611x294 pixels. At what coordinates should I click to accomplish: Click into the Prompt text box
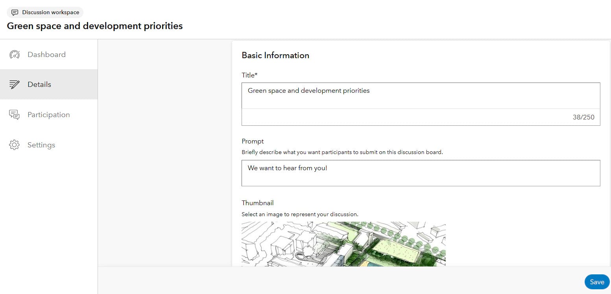point(421,173)
